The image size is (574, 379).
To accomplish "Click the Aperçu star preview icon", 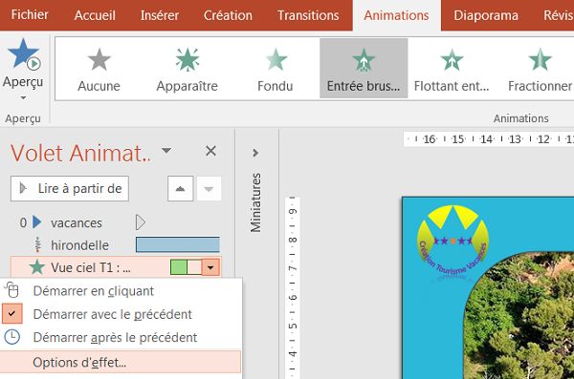I will (23, 54).
